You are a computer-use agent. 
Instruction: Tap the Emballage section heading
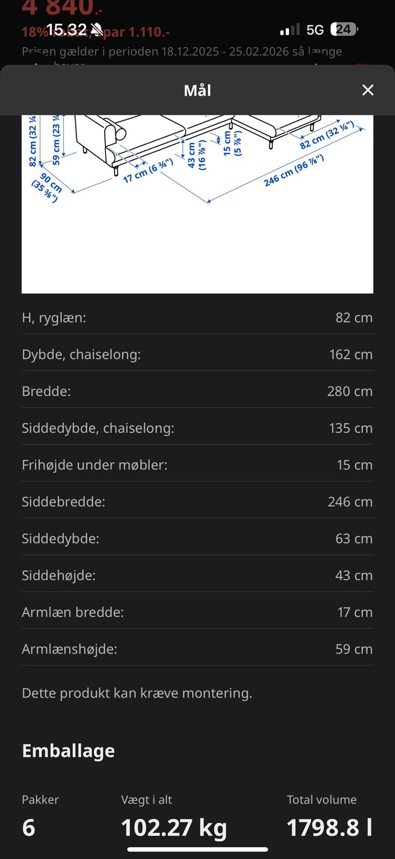tap(68, 751)
